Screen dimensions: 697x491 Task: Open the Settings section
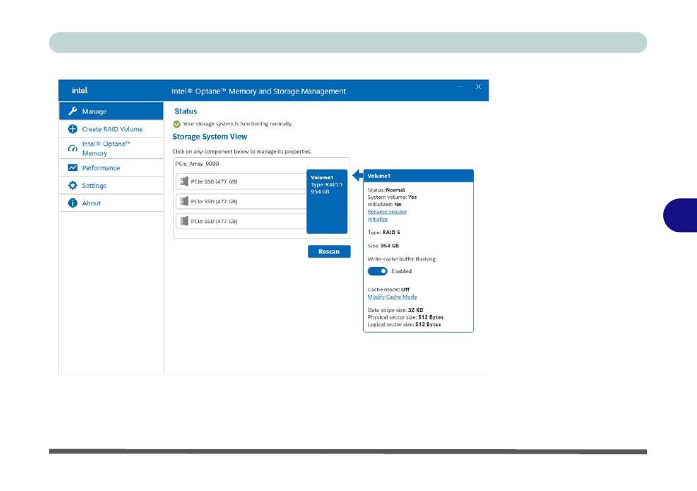click(x=111, y=186)
